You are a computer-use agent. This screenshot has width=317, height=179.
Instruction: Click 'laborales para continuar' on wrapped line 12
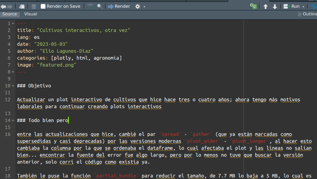click(51, 107)
